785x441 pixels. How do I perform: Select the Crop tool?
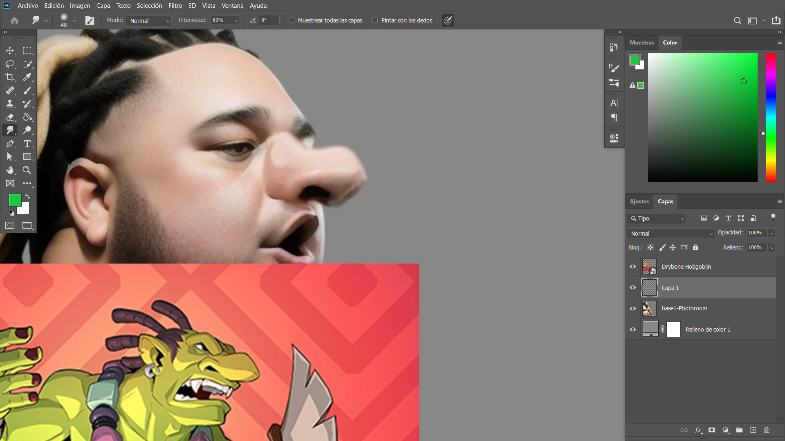click(x=10, y=77)
